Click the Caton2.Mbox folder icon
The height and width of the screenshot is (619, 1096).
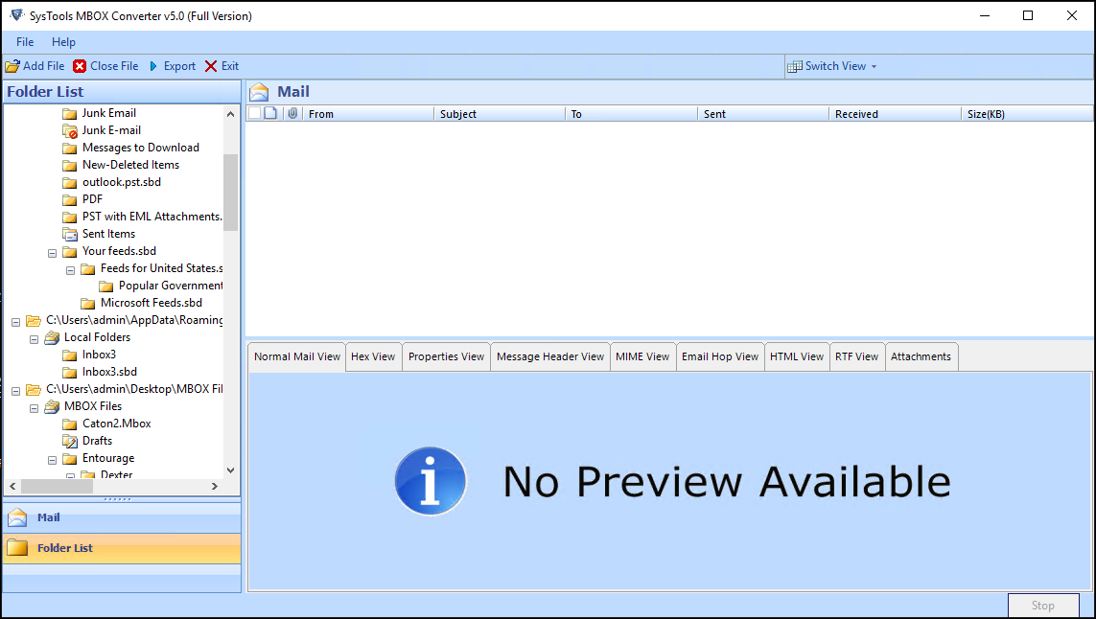[70, 424]
